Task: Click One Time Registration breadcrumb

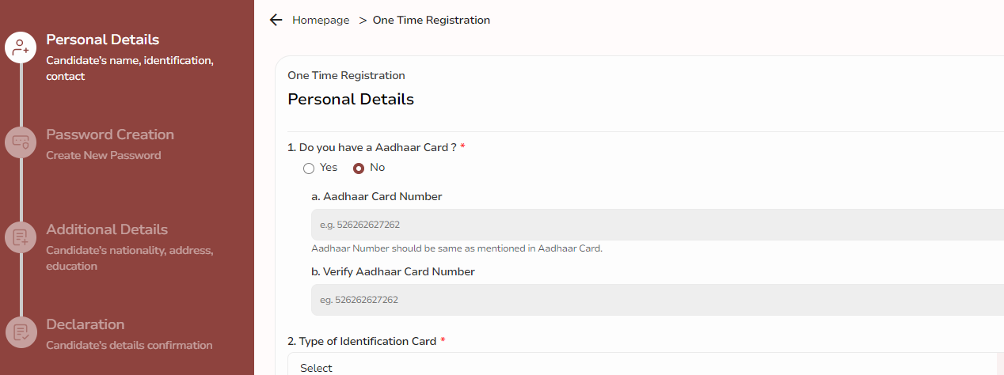Action: click(x=432, y=21)
